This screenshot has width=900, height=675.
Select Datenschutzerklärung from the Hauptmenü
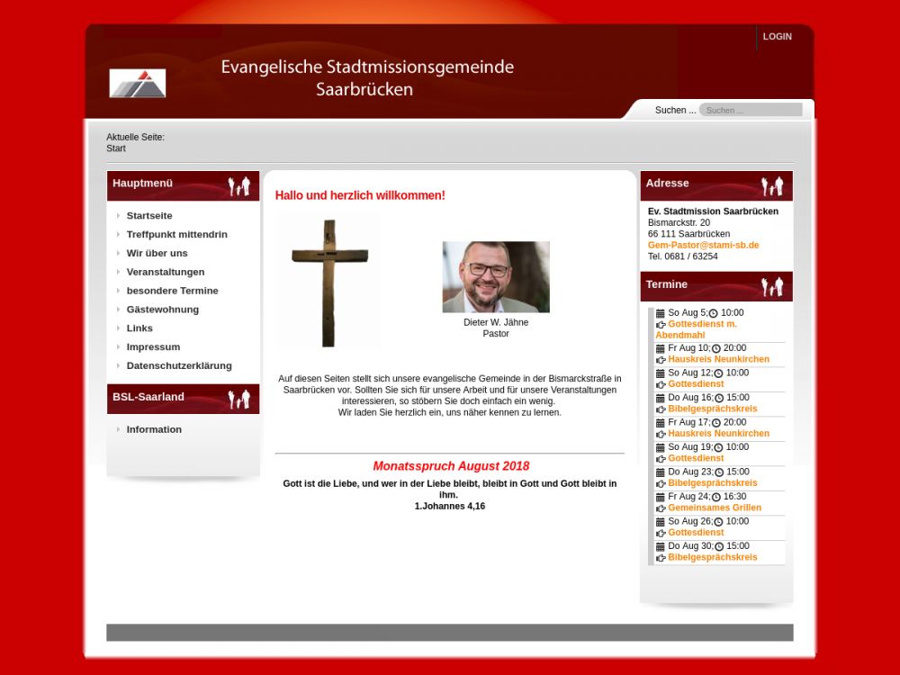pyautogui.click(x=179, y=365)
